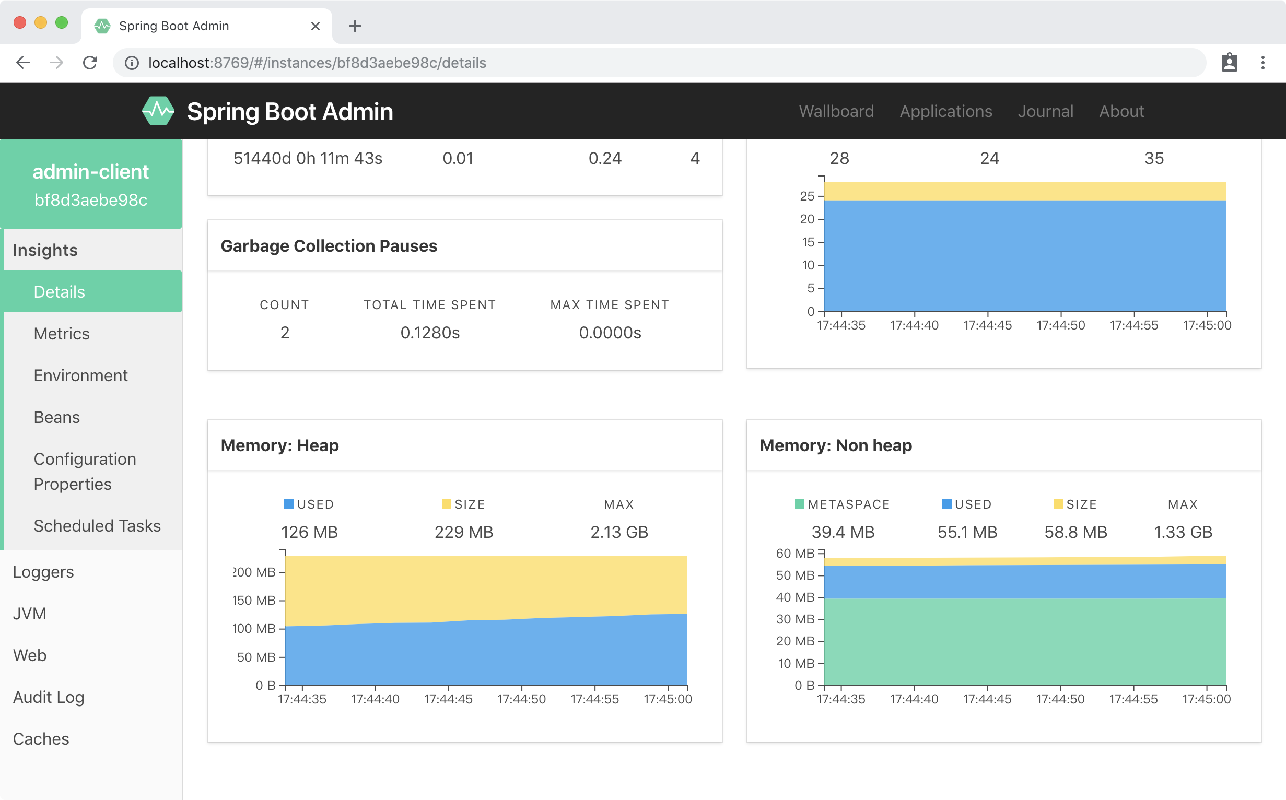Viewport: 1286px width, 800px height.
Task: Click the browser back arrow
Action: click(24, 63)
